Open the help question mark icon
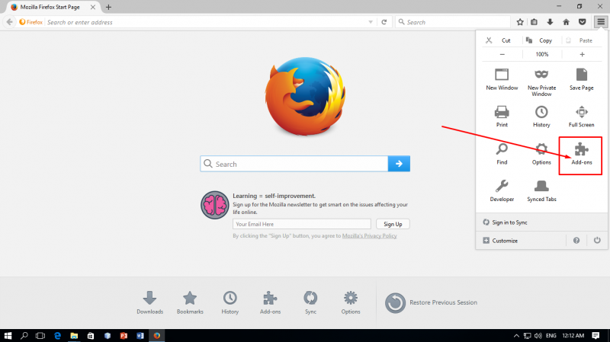The image size is (610, 342). (x=576, y=241)
